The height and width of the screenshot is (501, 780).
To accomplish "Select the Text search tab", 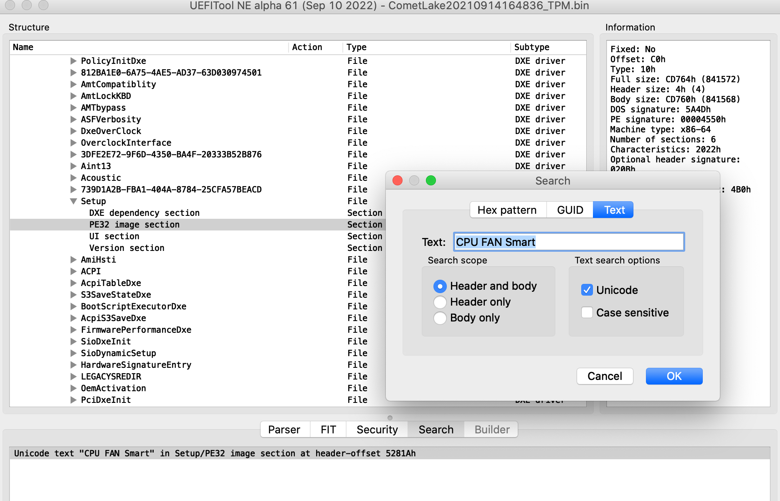I will tap(613, 210).
